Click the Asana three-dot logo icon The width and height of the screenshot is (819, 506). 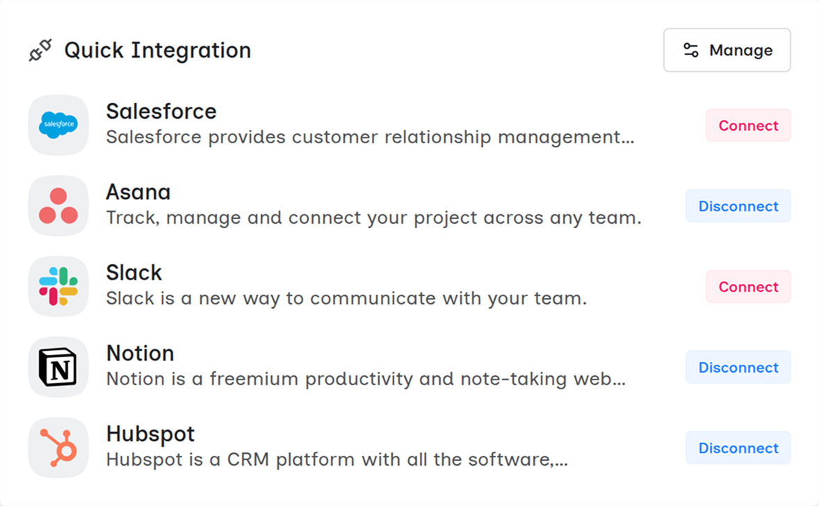coord(58,206)
